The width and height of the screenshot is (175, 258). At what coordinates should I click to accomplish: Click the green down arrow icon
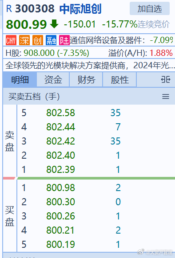54,24
